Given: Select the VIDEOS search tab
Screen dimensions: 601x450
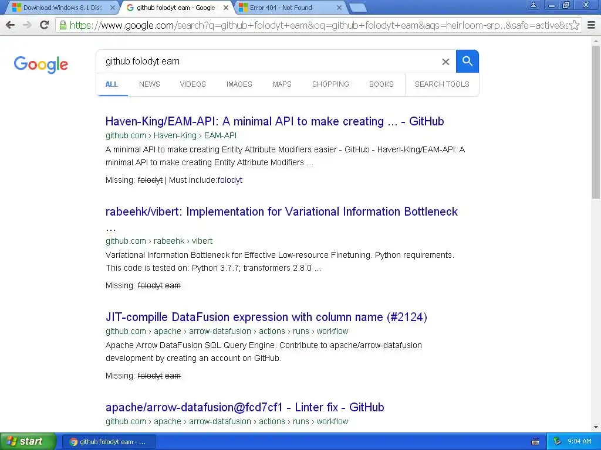Looking at the screenshot, I should pyautogui.click(x=193, y=84).
